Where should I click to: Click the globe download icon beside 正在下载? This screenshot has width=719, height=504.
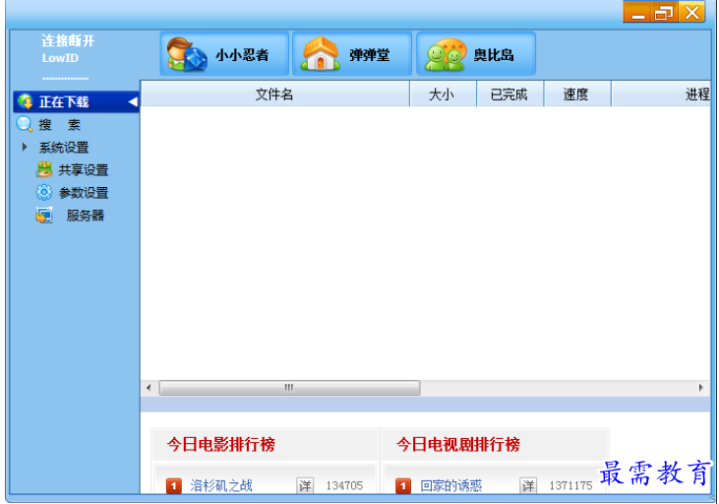[26, 101]
